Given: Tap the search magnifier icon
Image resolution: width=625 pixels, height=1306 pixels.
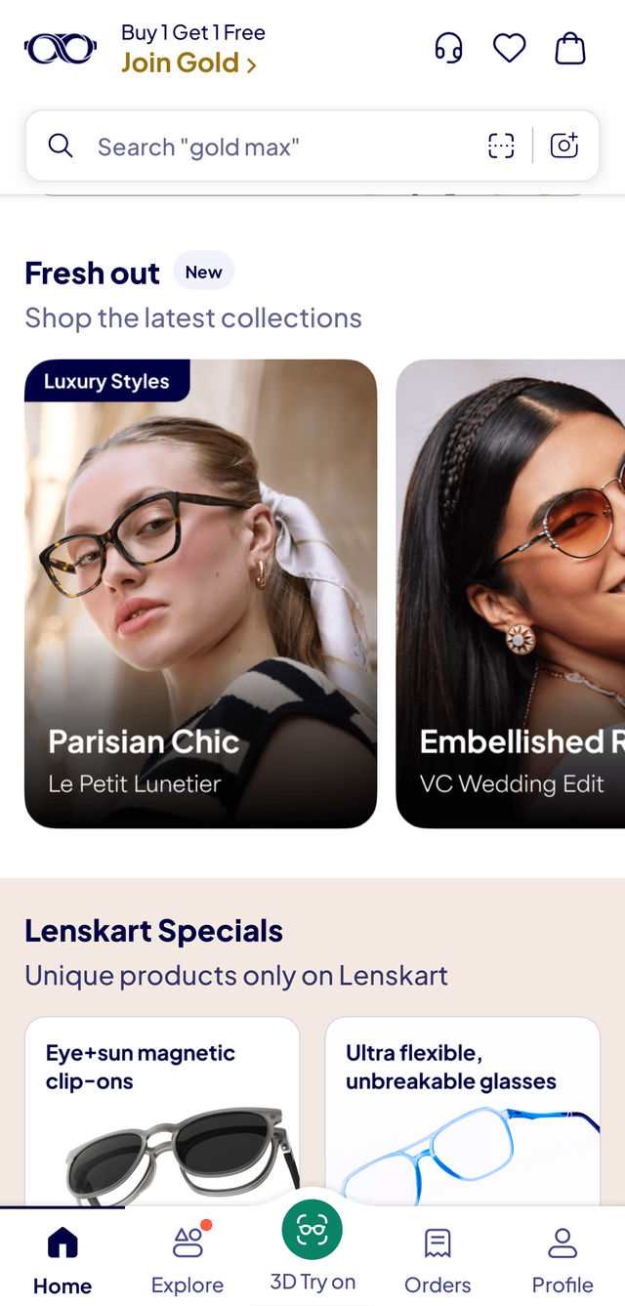Looking at the screenshot, I should [x=61, y=147].
